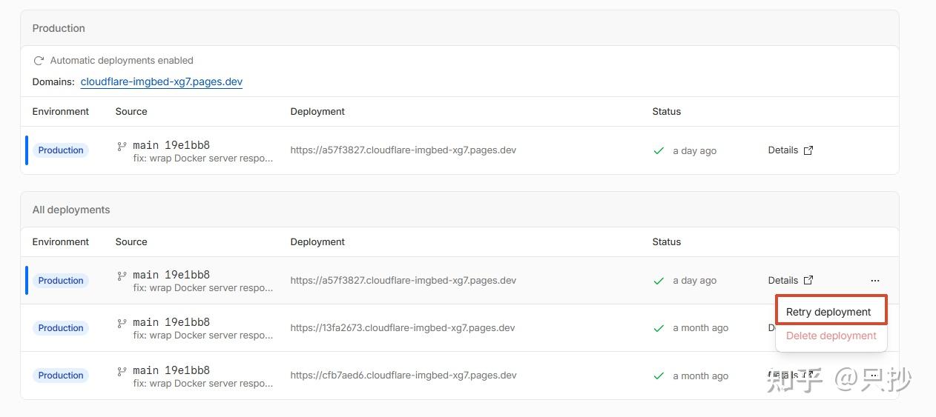
Task: Click "a month ago" in the cfb7aed6 row
Action: click(700, 376)
